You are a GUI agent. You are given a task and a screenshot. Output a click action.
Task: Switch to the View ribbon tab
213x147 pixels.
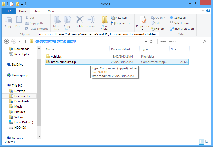point(51,11)
